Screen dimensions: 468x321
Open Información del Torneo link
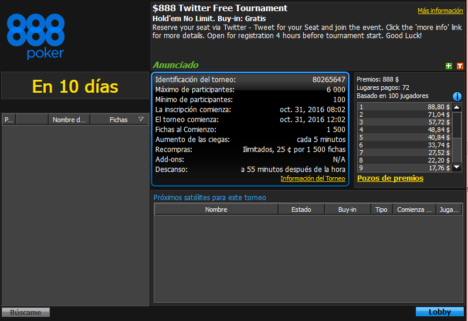click(x=313, y=178)
